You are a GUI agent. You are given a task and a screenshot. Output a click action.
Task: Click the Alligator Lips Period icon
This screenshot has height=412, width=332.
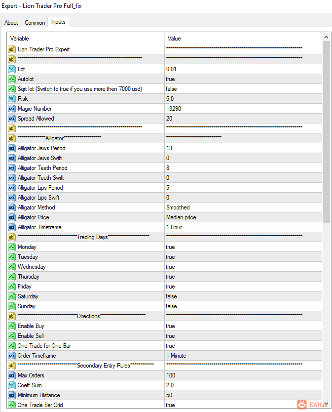(x=11, y=188)
